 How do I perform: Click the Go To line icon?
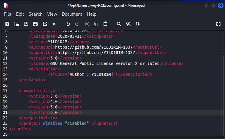pos(138,24)
